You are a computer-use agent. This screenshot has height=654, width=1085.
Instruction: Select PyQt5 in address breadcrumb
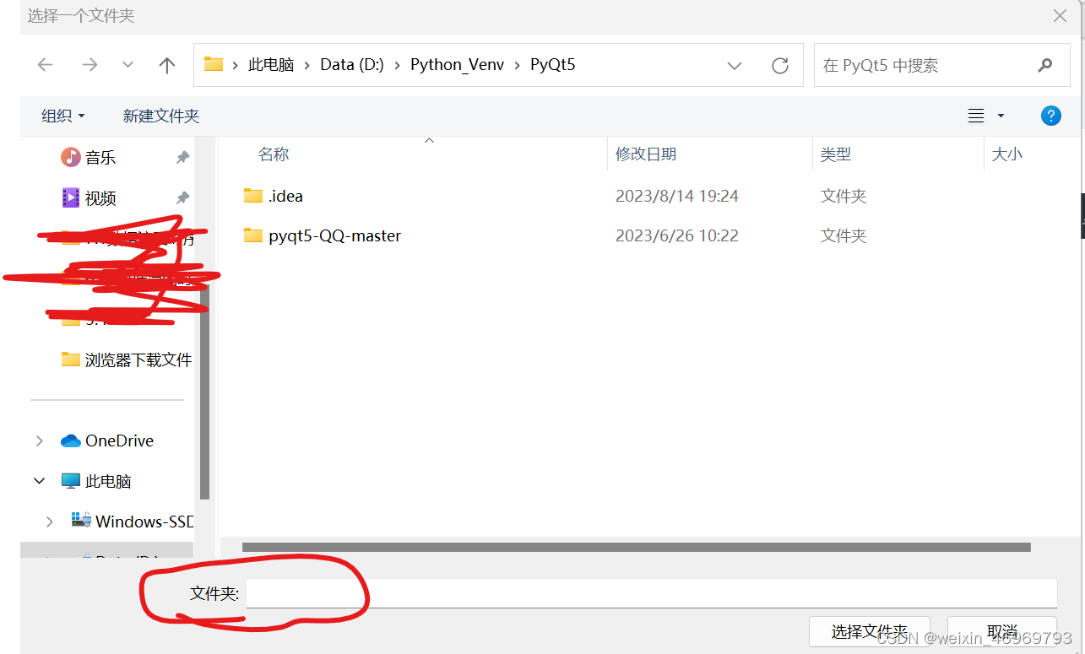pyautogui.click(x=553, y=65)
